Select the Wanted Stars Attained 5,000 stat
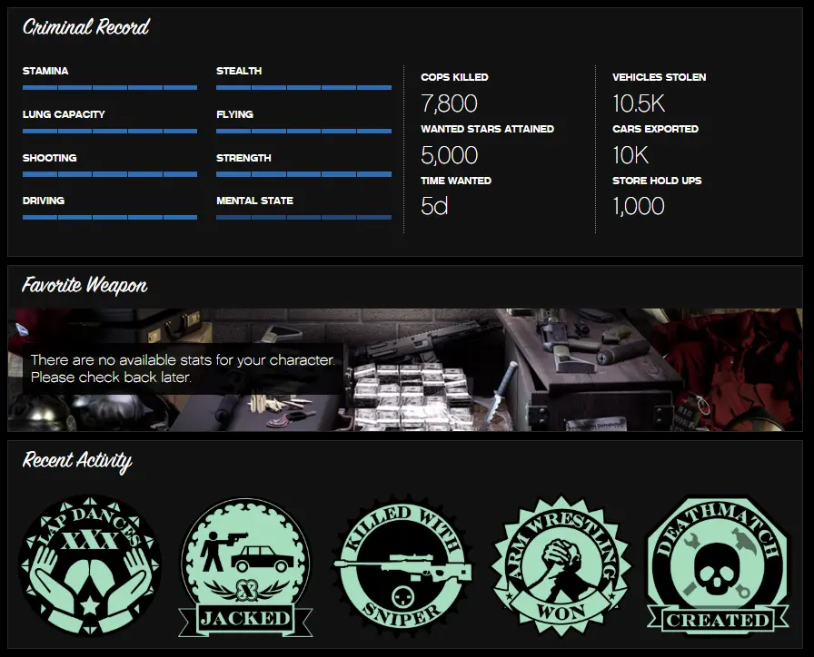This screenshot has height=657, width=814. point(449,155)
